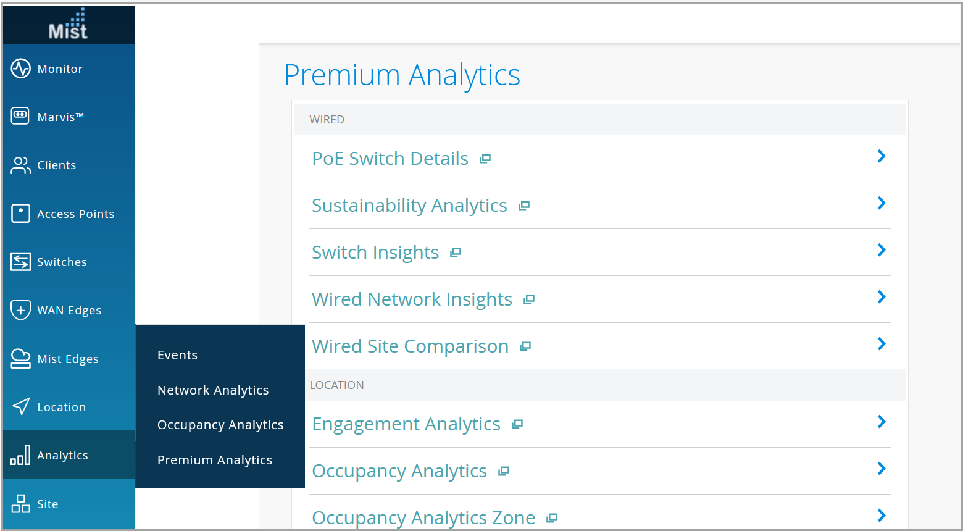Viewport: 963px width, 531px height.
Task: Expand the Sustainability Analytics row arrow
Action: [x=882, y=203]
